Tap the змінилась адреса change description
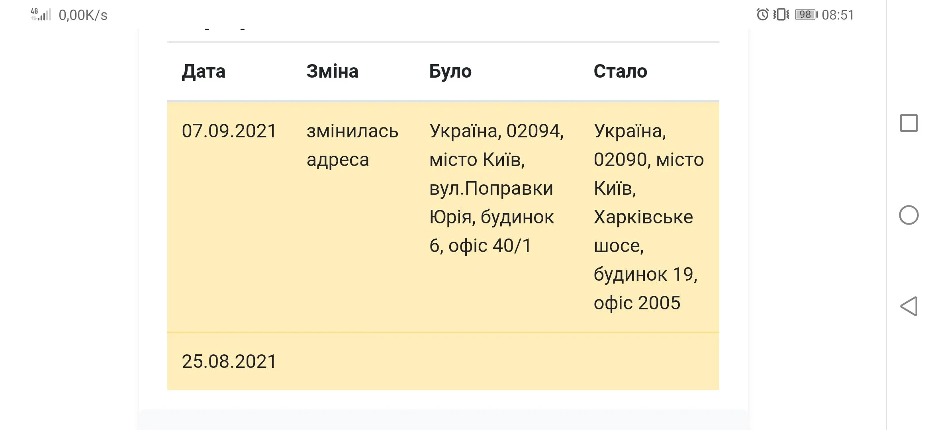The height and width of the screenshot is (430, 932). (352, 145)
